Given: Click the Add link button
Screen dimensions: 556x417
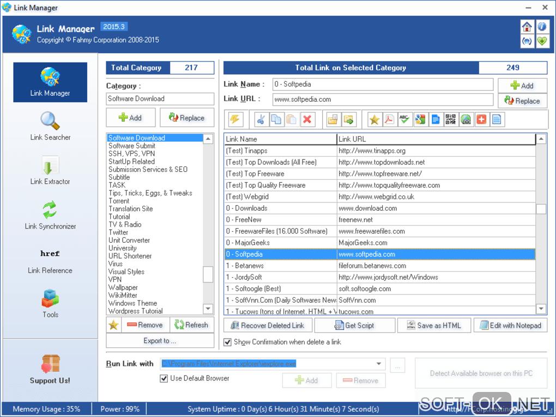Looking at the screenshot, I should tap(522, 85).
